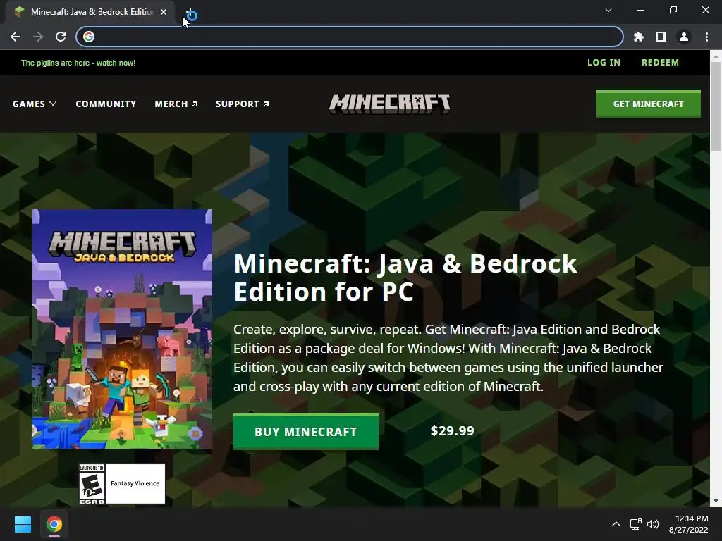Open the network status tray icon
The image size is (722, 541).
(636, 524)
